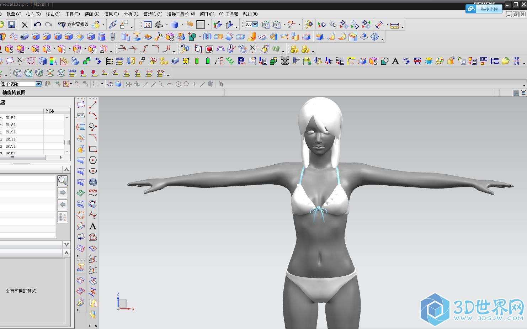
Task: Select the Circle tool in vertical toolbar
Action: pyautogui.click(x=93, y=127)
